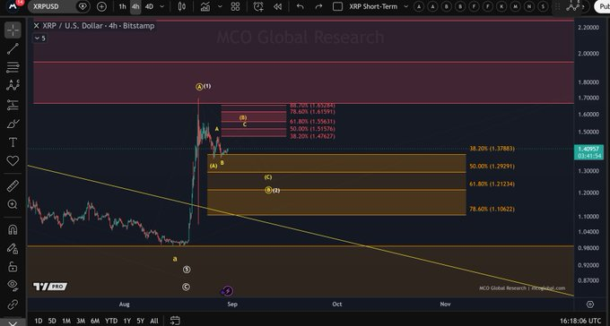Select the brush drawing tool
610x326 pixels.
(x=13, y=124)
